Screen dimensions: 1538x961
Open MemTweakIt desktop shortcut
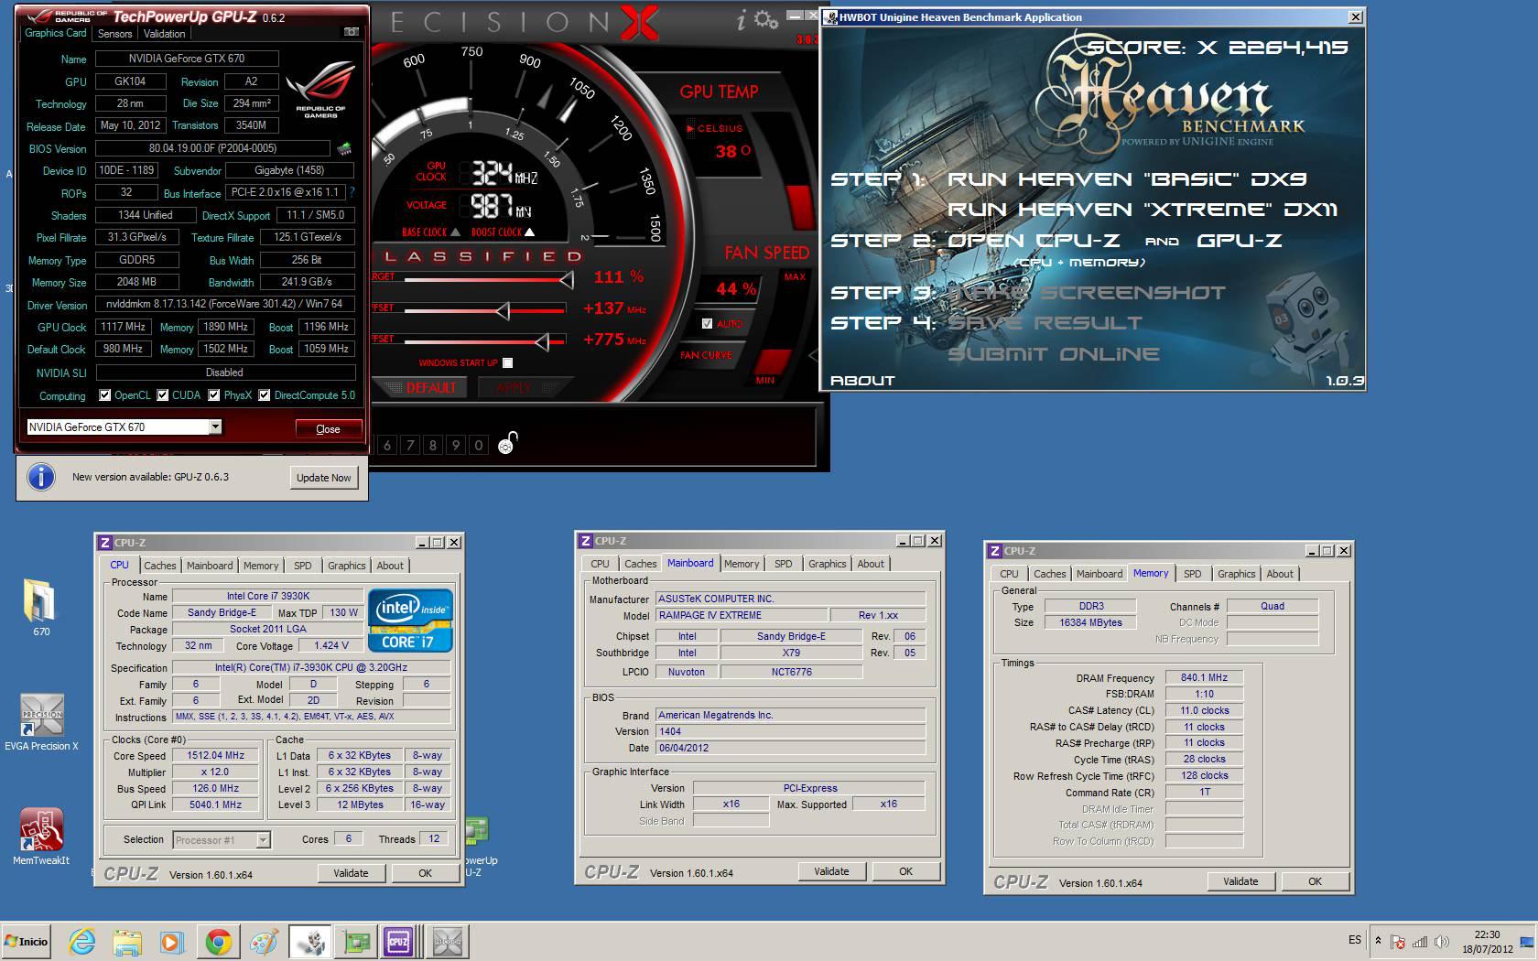[x=41, y=836]
